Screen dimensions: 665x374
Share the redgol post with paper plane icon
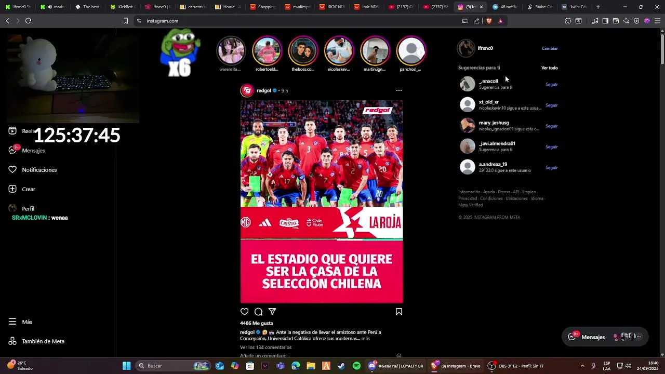click(x=272, y=312)
